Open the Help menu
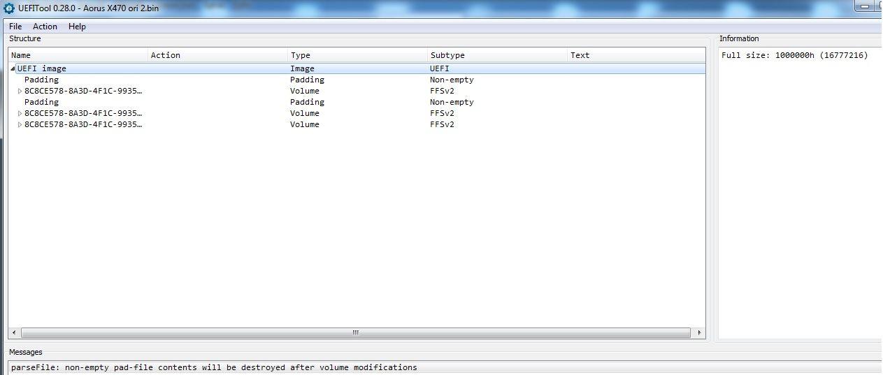This screenshot has height=375, width=883. pyautogui.click(x=77, y=27)
